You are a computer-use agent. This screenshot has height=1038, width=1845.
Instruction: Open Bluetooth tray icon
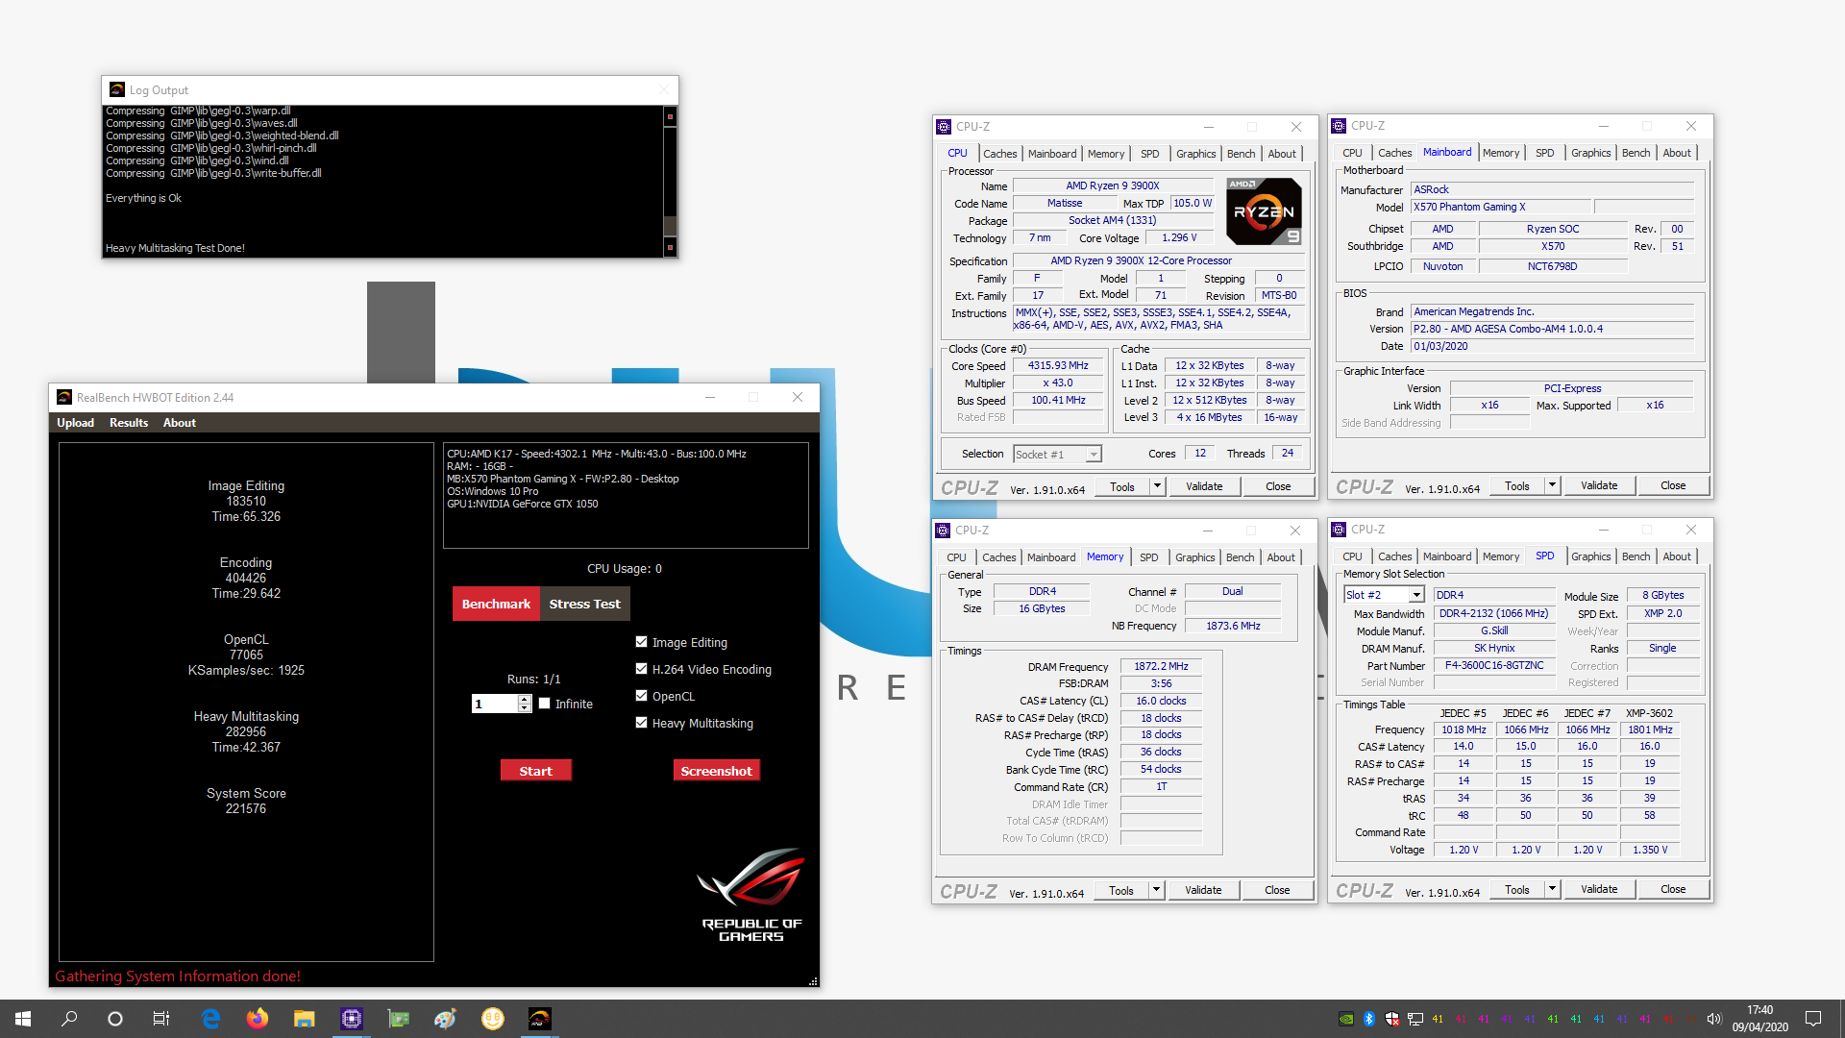(1369, 1019)
